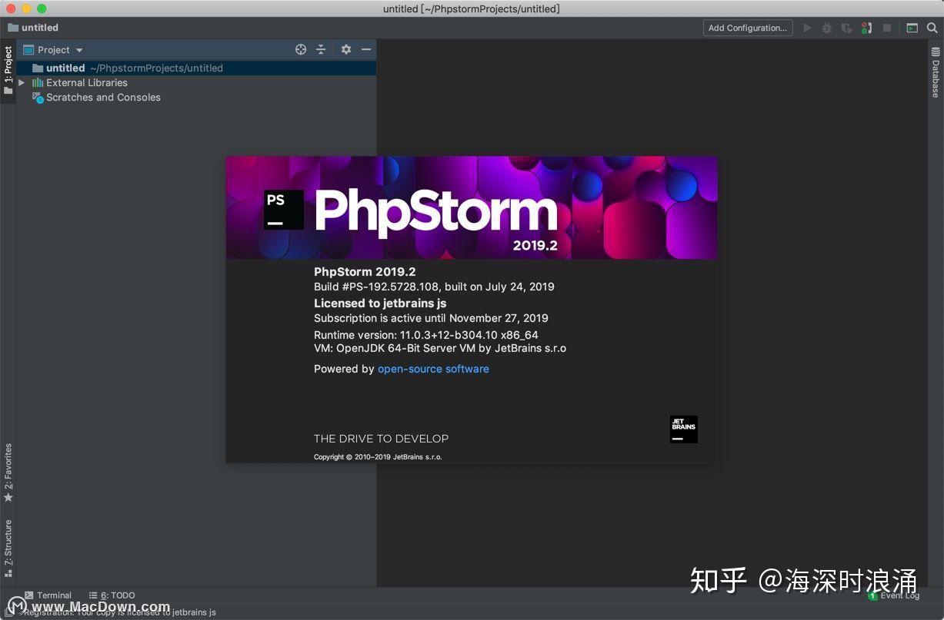The width and height of the screenshot is (944, 620).
Task: Click the Collapse All icon in Project panel
Action: coord(321,49)
